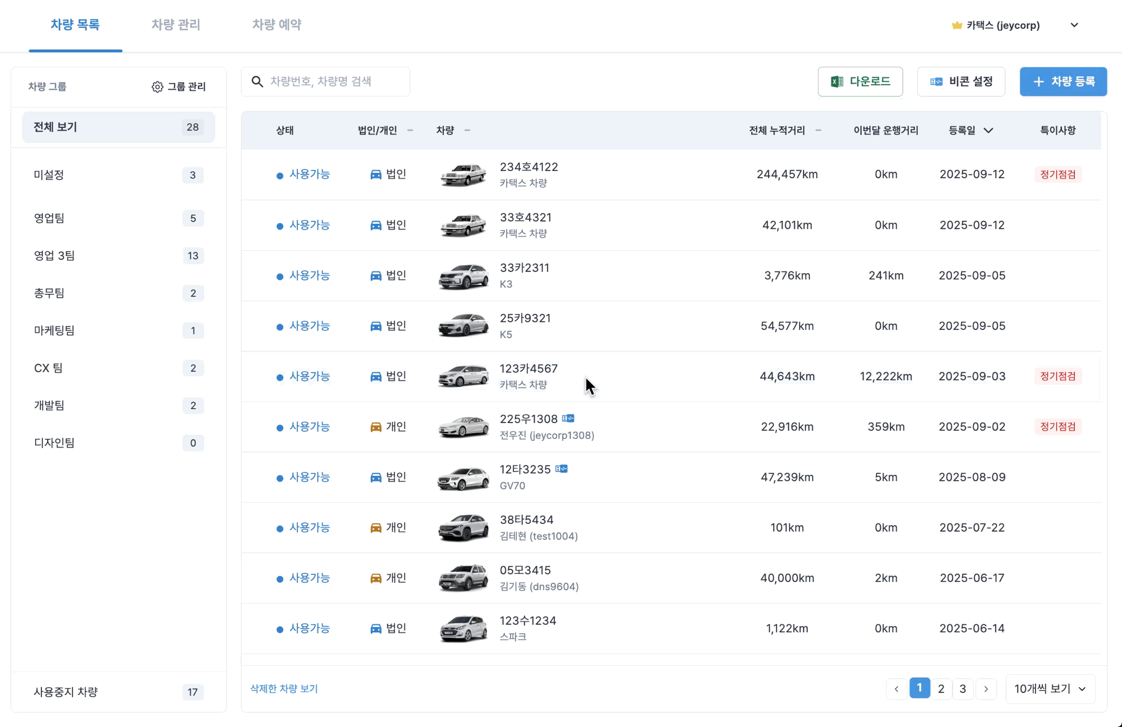Click crown icon beside 카택스 (jeycorp)
The width and height of the screenshot is (1122, 727).
coord(957,25)
